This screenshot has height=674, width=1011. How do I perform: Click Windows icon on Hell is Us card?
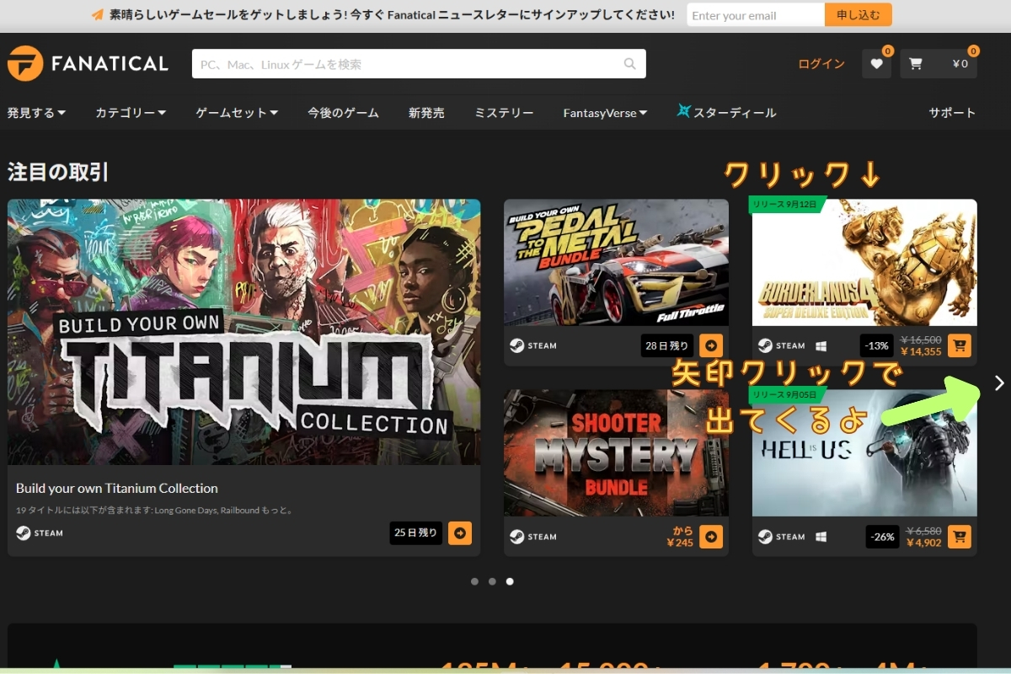tap(821, 537)
